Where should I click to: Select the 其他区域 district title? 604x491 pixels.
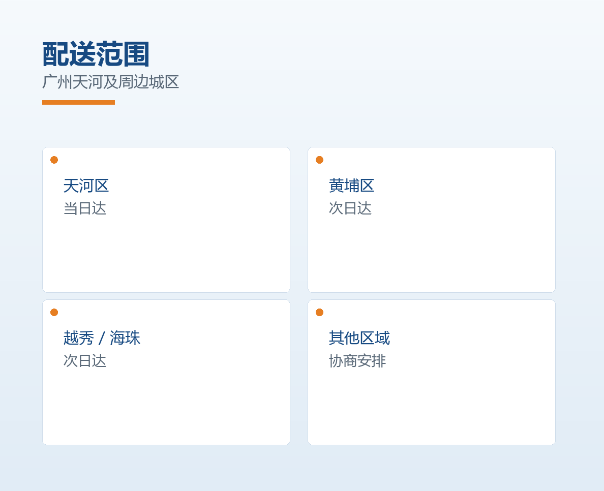coord(359,338)
